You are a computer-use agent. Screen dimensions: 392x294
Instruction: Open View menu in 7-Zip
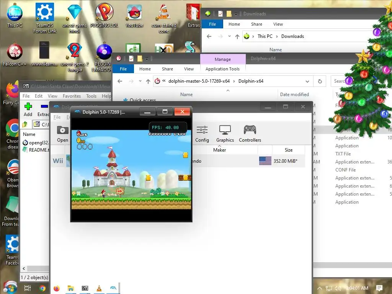click(x=52, y=96)
